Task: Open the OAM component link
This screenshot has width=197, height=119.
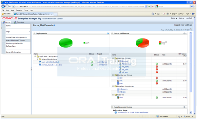Action: (121, 78)
